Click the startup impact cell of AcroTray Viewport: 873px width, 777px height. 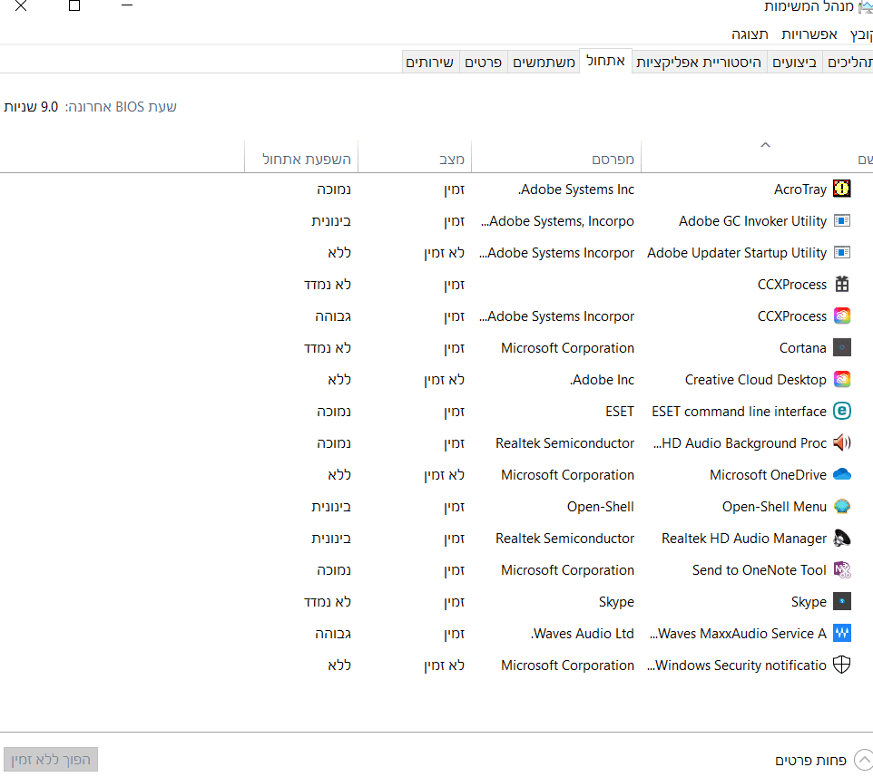333,189
